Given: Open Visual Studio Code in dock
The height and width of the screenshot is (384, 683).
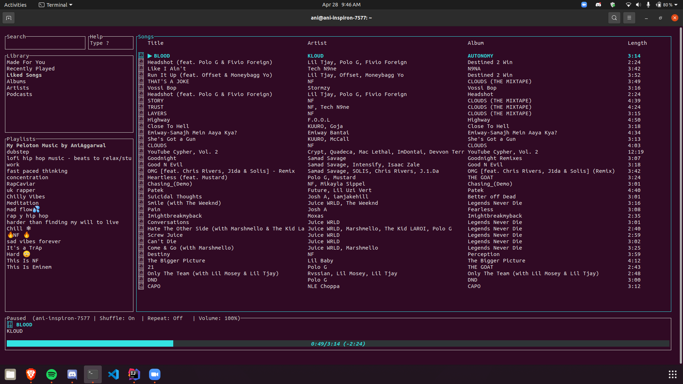Looking at the screenshot, I should (113, 374).
